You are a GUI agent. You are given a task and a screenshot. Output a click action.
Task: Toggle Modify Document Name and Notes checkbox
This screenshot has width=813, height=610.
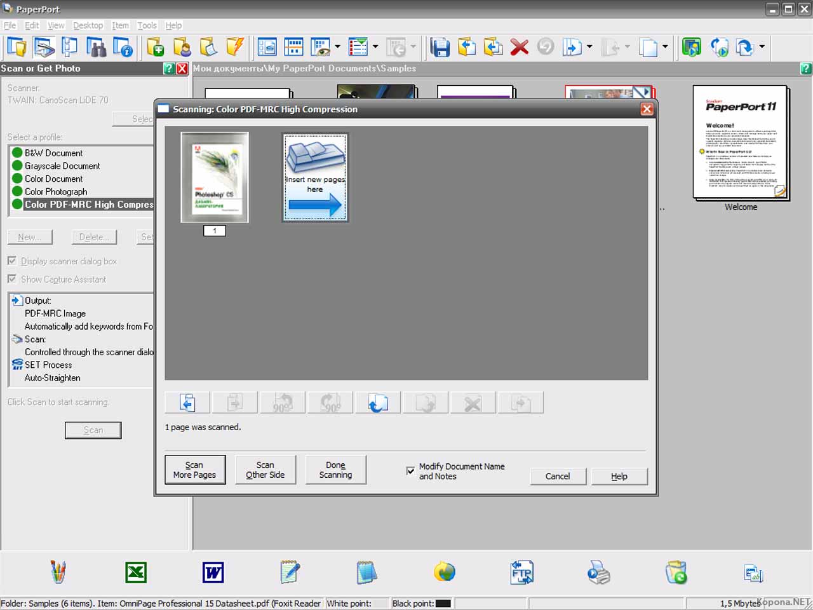410,471
